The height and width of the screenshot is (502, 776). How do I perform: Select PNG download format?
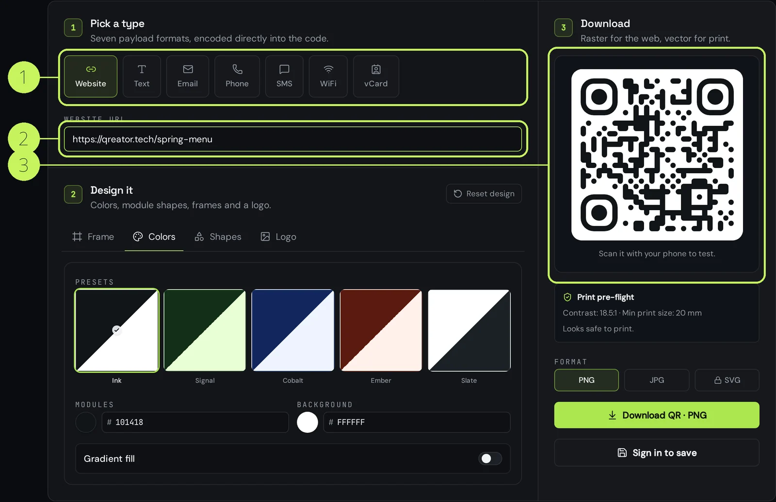pos(586,380)
